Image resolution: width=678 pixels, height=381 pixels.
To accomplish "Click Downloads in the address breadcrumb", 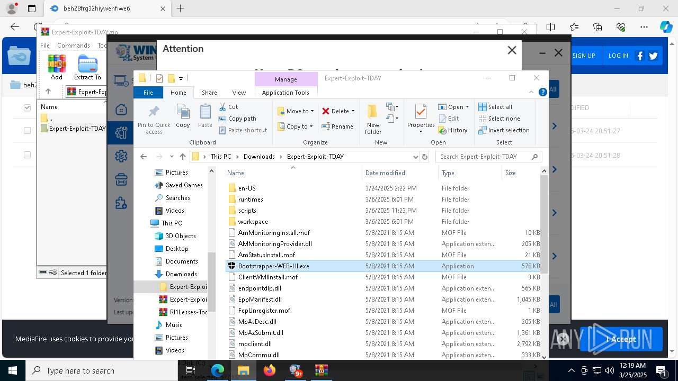I will 259,157.
